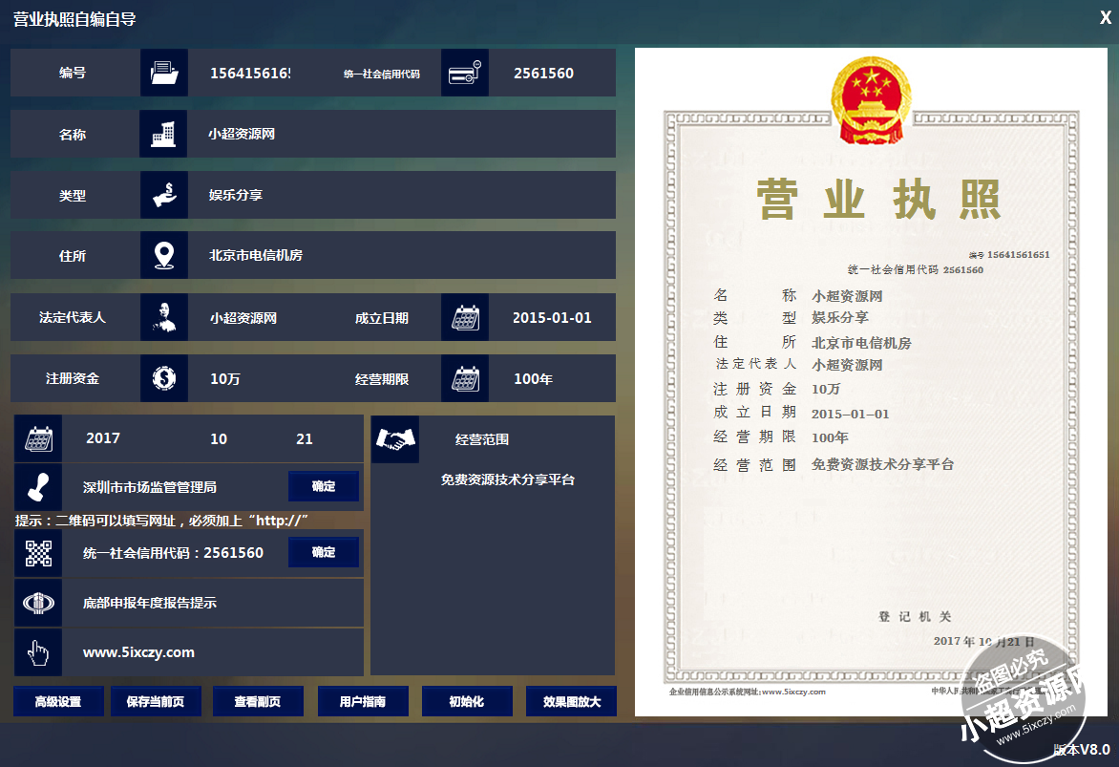This screenshot has height=767, width=1119.
Task: Edit the 编号 number field 156415616
Action: pos(250,73)
